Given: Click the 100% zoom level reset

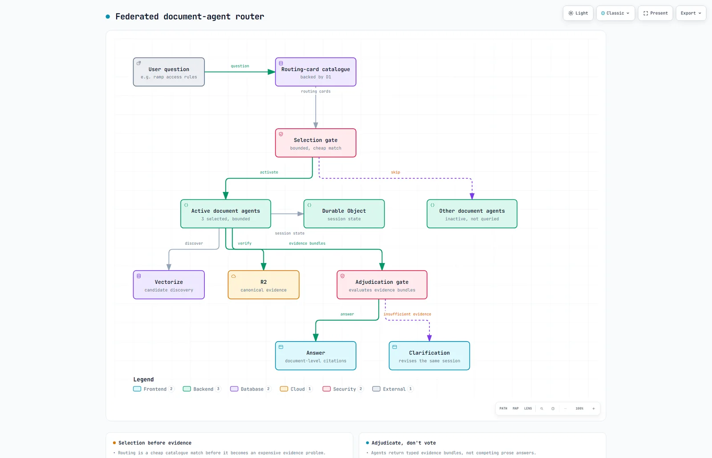Looking at the screenshot, I should click(579, 408).
